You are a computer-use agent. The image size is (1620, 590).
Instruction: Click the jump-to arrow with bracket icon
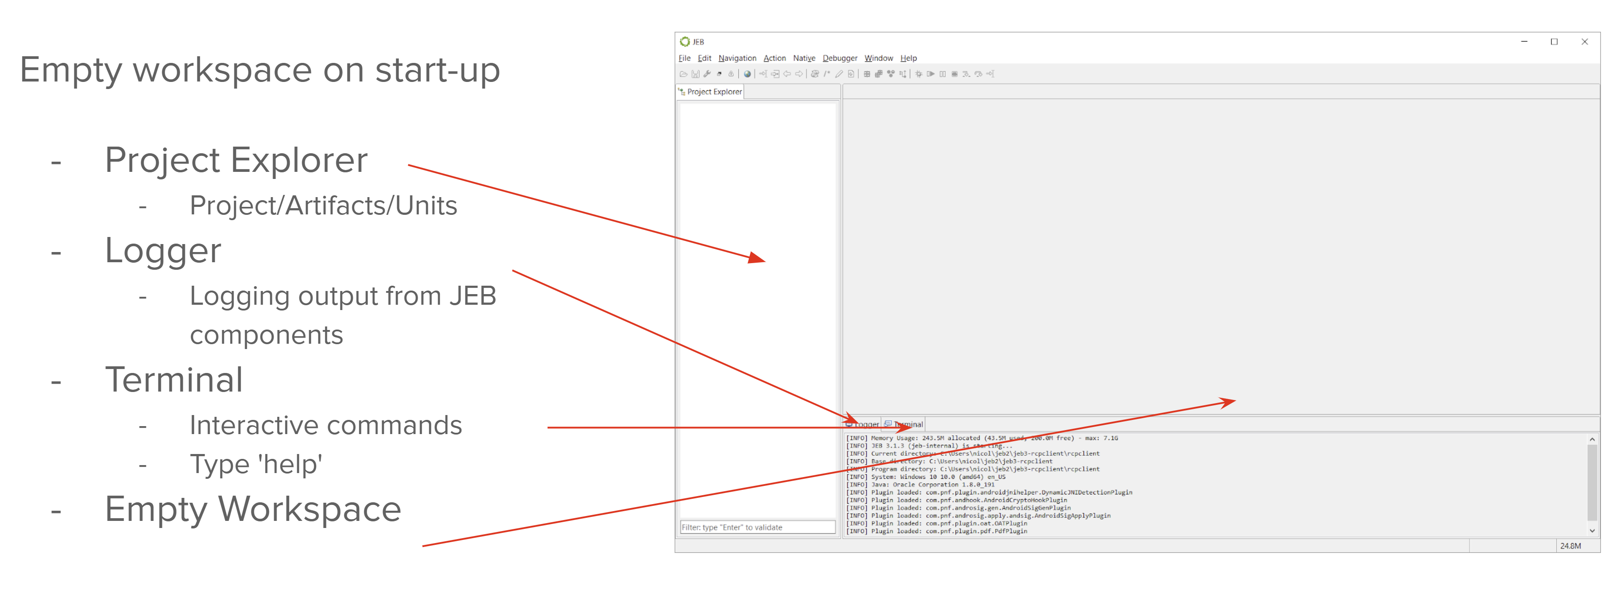763,74
